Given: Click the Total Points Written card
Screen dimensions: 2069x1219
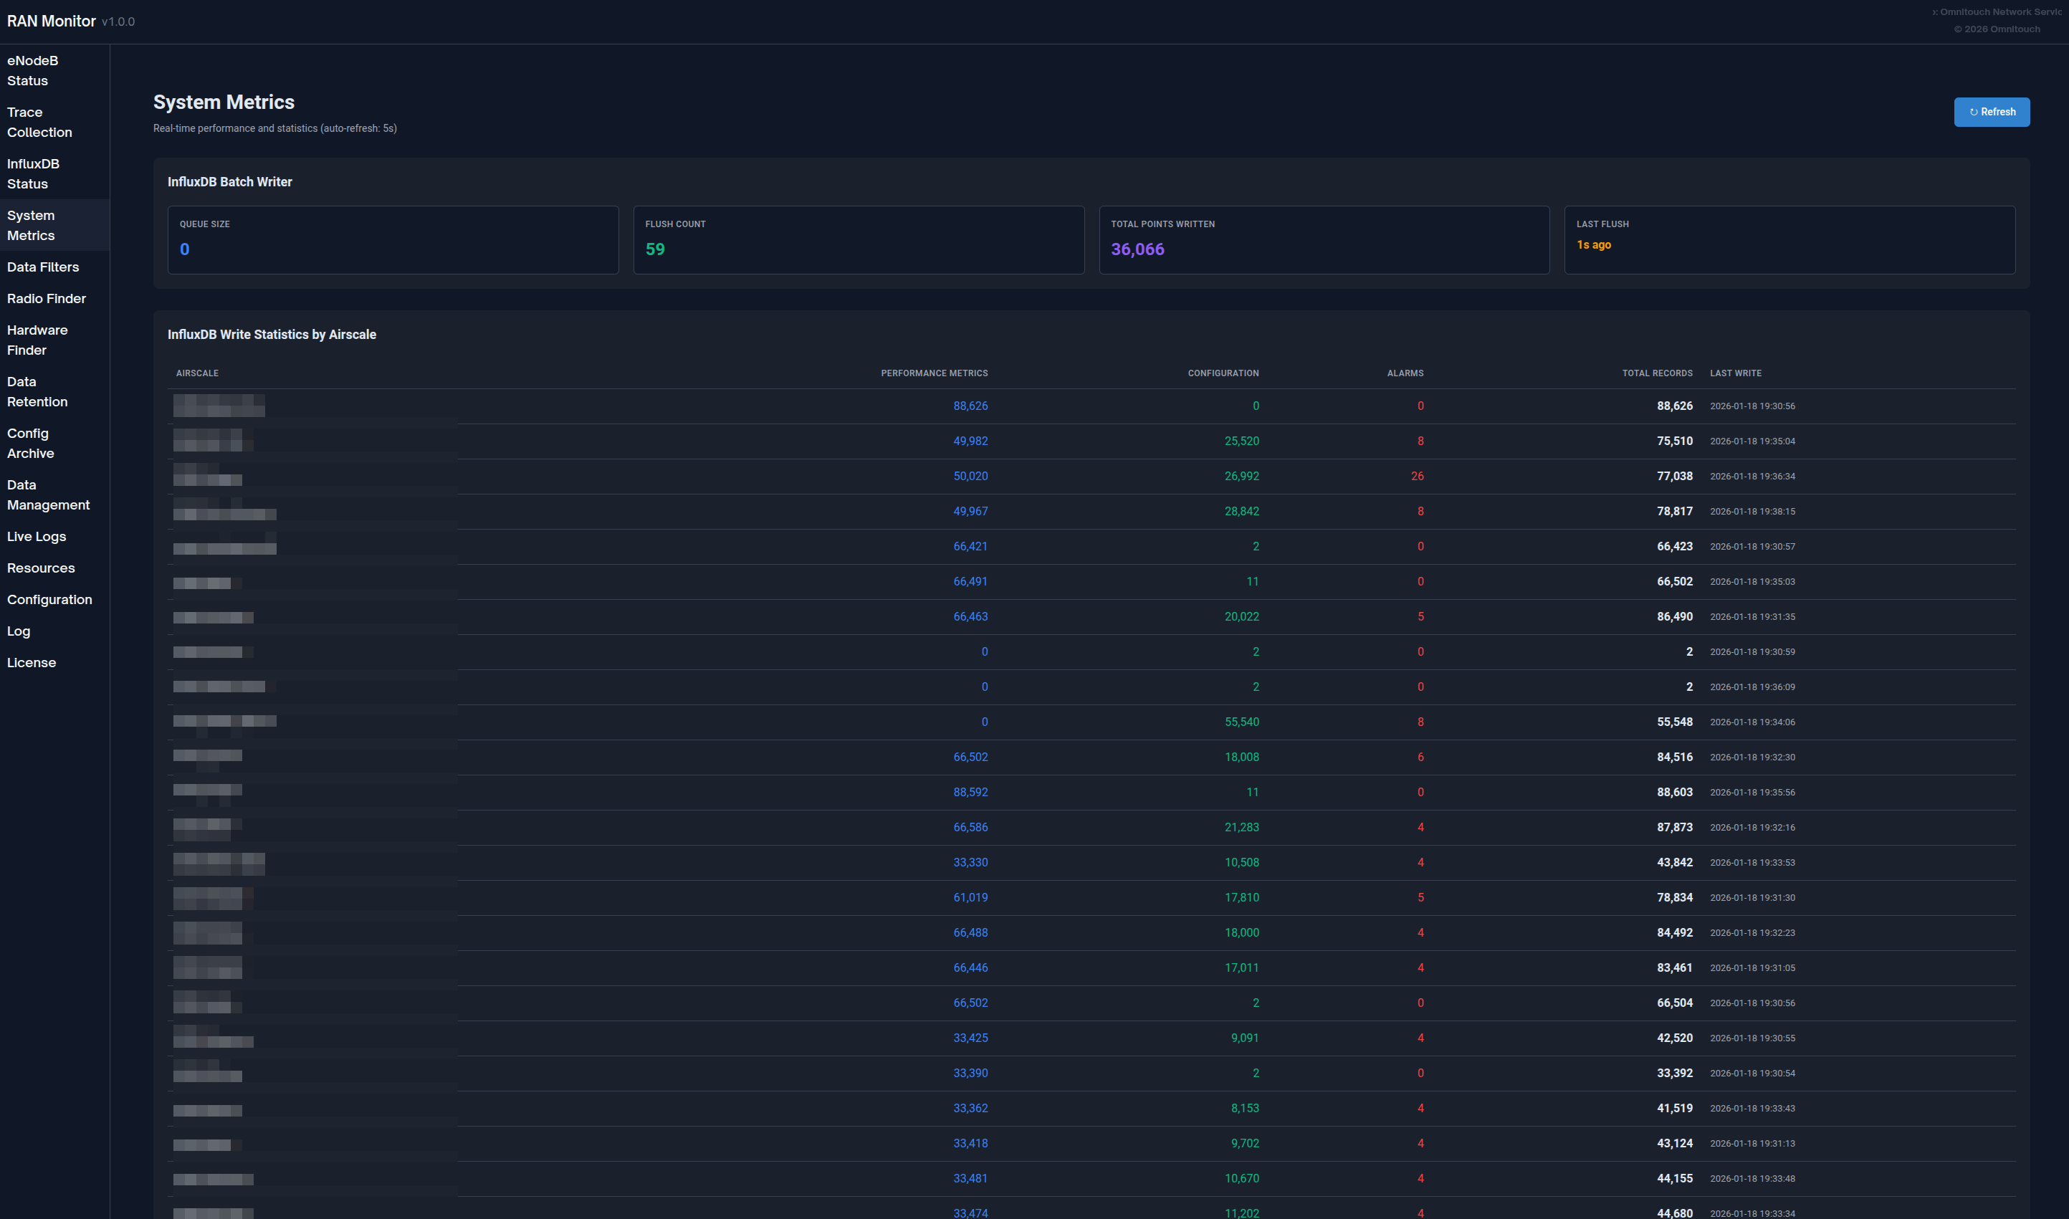Looking at the screenshot, I should click(1323, 240).
